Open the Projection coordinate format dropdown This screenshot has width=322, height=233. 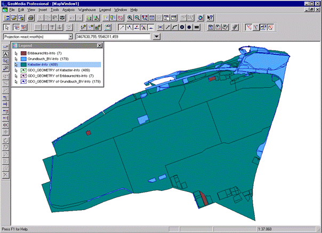coord(70,37)
